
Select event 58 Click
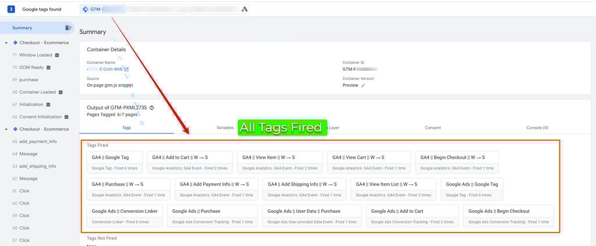click(x=21, y=228)
